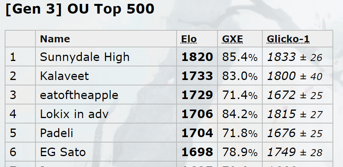Click Elo rating 1820
Image resolution: width=343 pixels, height=167 pixels.
coord(197,57)
